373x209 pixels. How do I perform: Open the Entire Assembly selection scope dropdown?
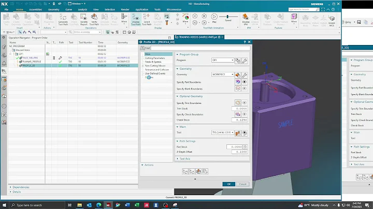[88, 32]
